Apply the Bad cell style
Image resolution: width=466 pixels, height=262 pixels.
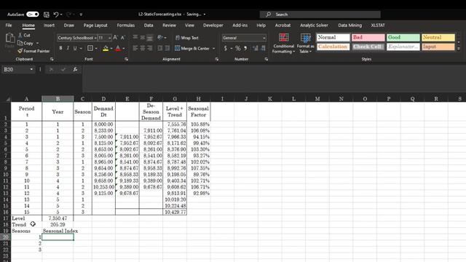coord(368,37)
